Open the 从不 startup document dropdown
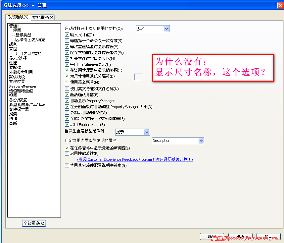Viewport: 284px width, 243px height. point(153,29)
